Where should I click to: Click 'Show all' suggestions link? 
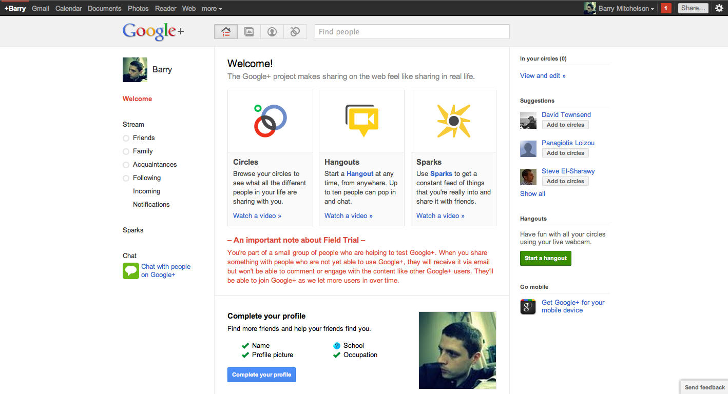click(x=532, y=193)
